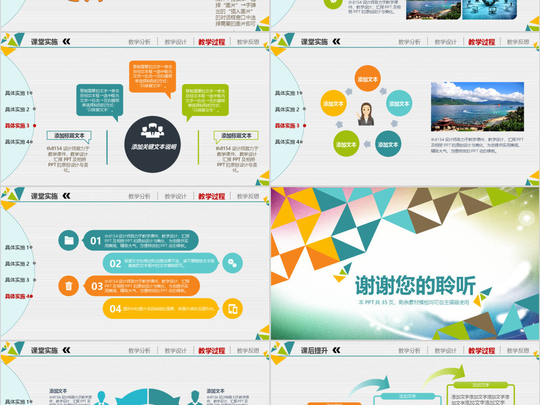Select 具体实施 2 on the cycle diagram slide sidebar
540x405 pixels.
pyautogui.click(x=287, y=109)
